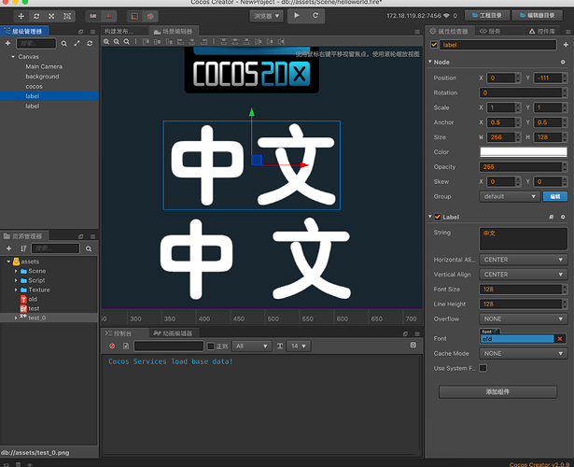Open the Overflow dropdown
Image resolution: width=574 pixels, height=467 pixels.
click(524, 319)
